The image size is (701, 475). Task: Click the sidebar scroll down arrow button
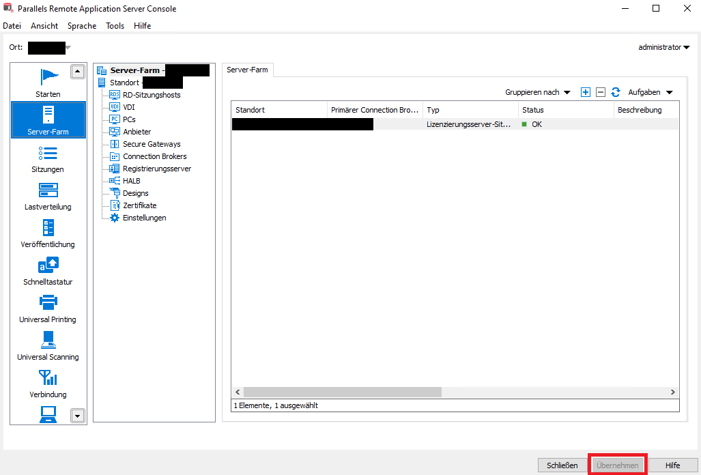click(x=78, y=416)
